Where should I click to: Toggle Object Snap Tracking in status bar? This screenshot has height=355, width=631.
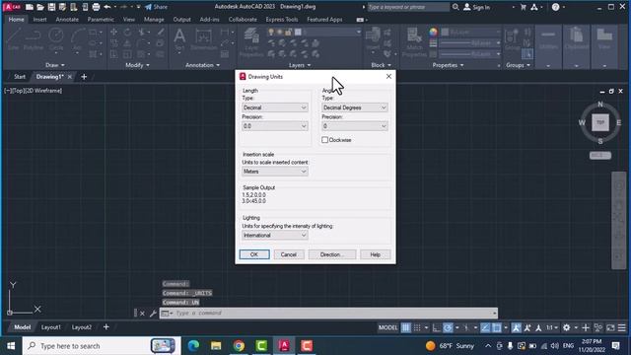tap(486, 327)
